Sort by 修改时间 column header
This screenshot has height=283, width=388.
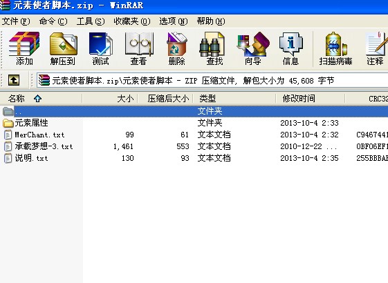(311, 99)
